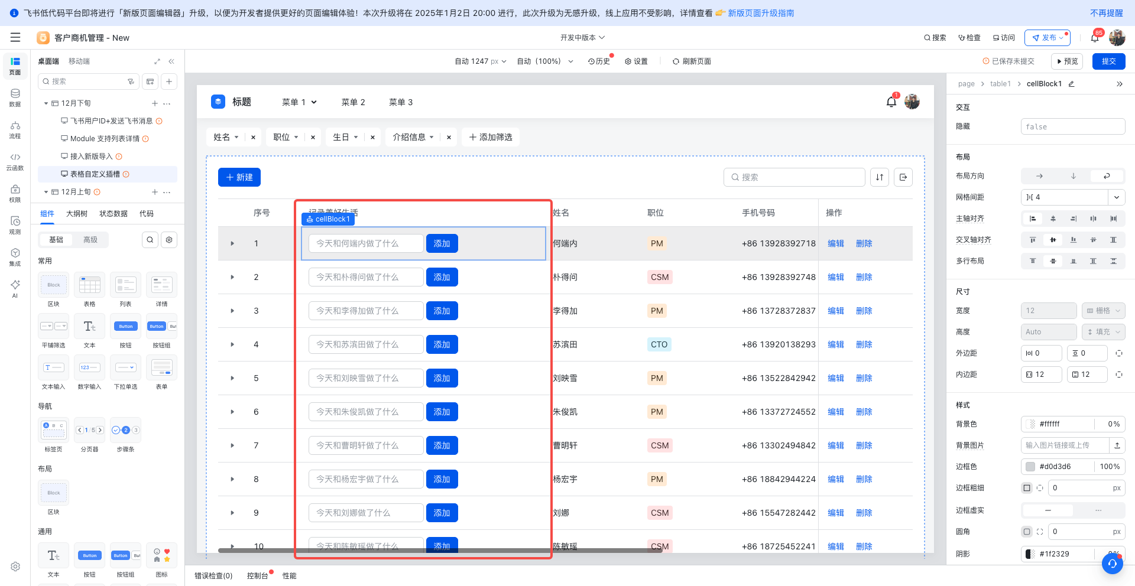Switch to the 大纲树 tab
Screen dimensions: 1135x586
click(77, 214)
